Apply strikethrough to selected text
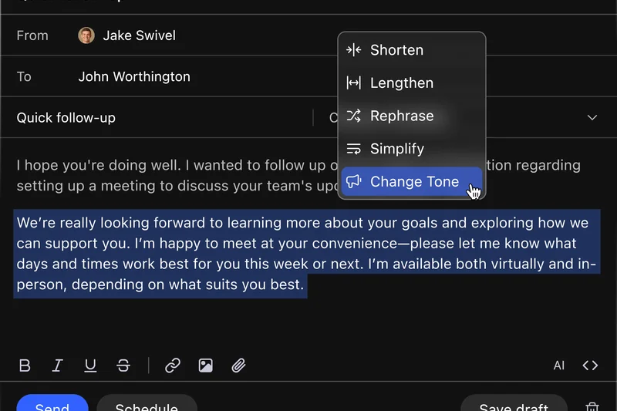Screen dimensions: 617x411 pyautogui.click(x=123, y=366)
